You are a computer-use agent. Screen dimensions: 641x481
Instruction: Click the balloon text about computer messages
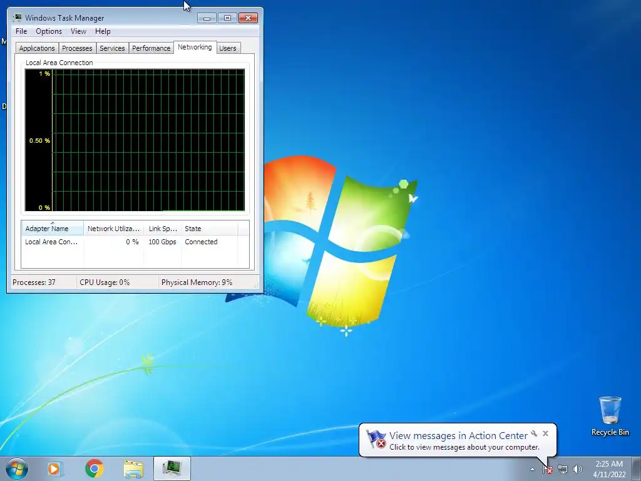point(464,447)
